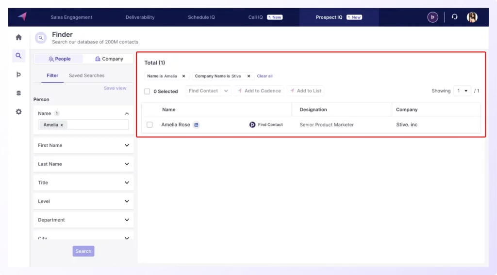The width and height of the screenshot is (497, 275).
Task: Collapse the Name filter section
Action: coord(127,113)
